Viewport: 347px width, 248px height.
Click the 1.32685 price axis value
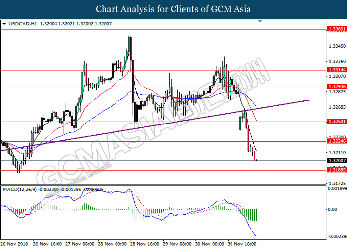pyautogui.click(x=337, y=107)
